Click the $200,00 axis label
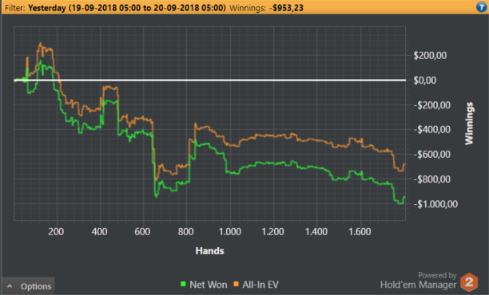Image resolution: width=489 pixels, height=295 pixels. 430,55
